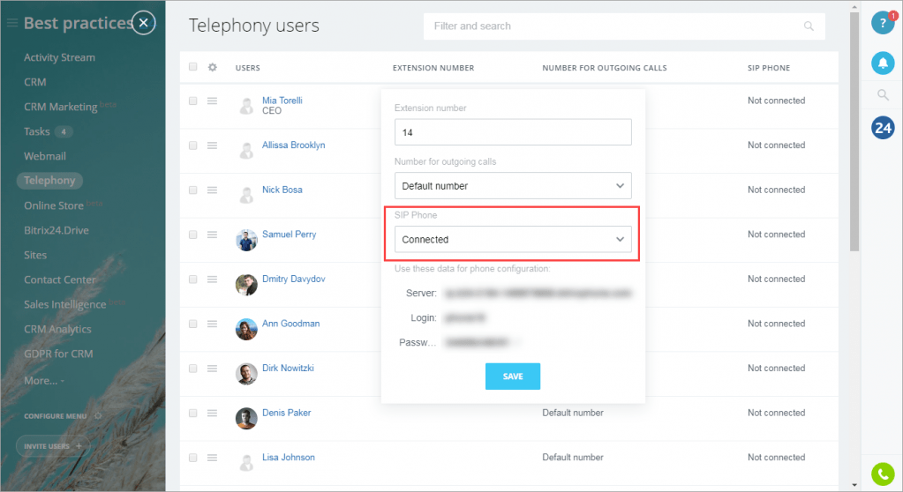Click the Configure Menu gear icon
The image size is (903, 492).
click(98, 415)
